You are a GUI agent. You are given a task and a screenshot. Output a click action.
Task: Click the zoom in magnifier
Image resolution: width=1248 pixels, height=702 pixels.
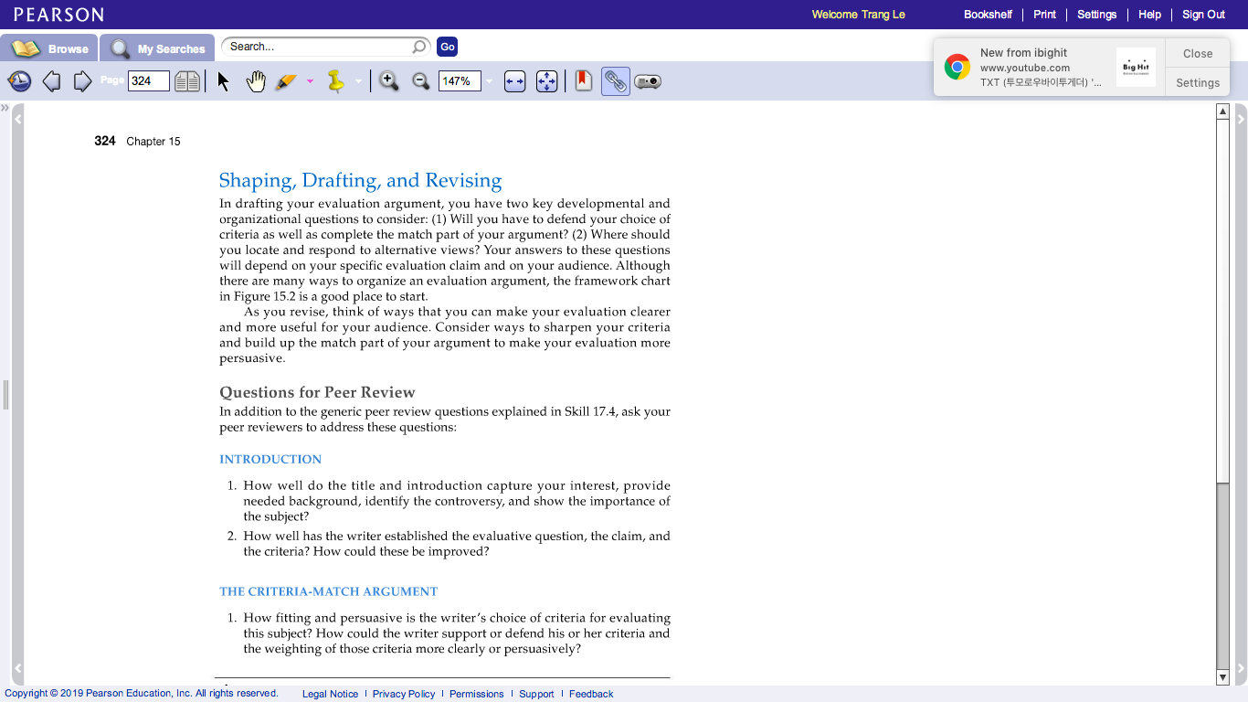click(389, 81)
